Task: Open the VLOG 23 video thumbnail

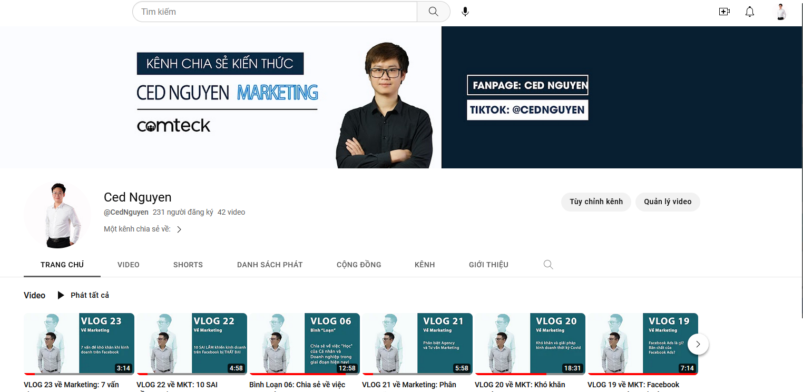Action: point(79,344)
